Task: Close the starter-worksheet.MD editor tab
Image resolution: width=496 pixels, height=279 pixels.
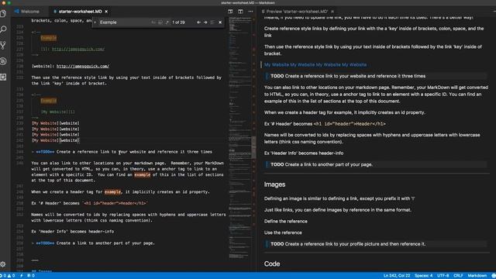Action: [106, 12]
